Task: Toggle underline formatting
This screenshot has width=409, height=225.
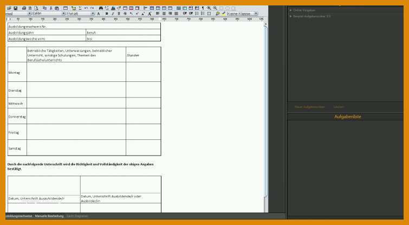Action: (x=119, y=14)
